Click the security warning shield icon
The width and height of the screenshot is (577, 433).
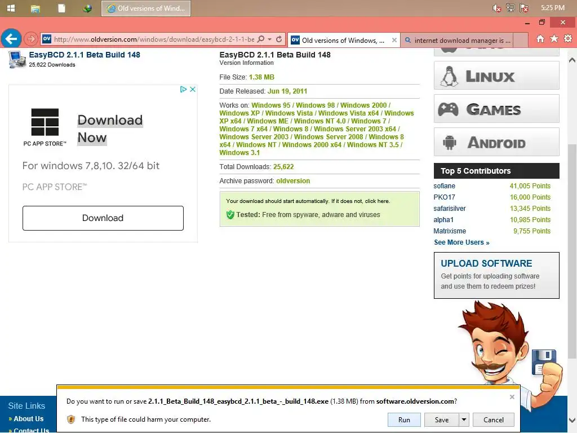(71, 419)
